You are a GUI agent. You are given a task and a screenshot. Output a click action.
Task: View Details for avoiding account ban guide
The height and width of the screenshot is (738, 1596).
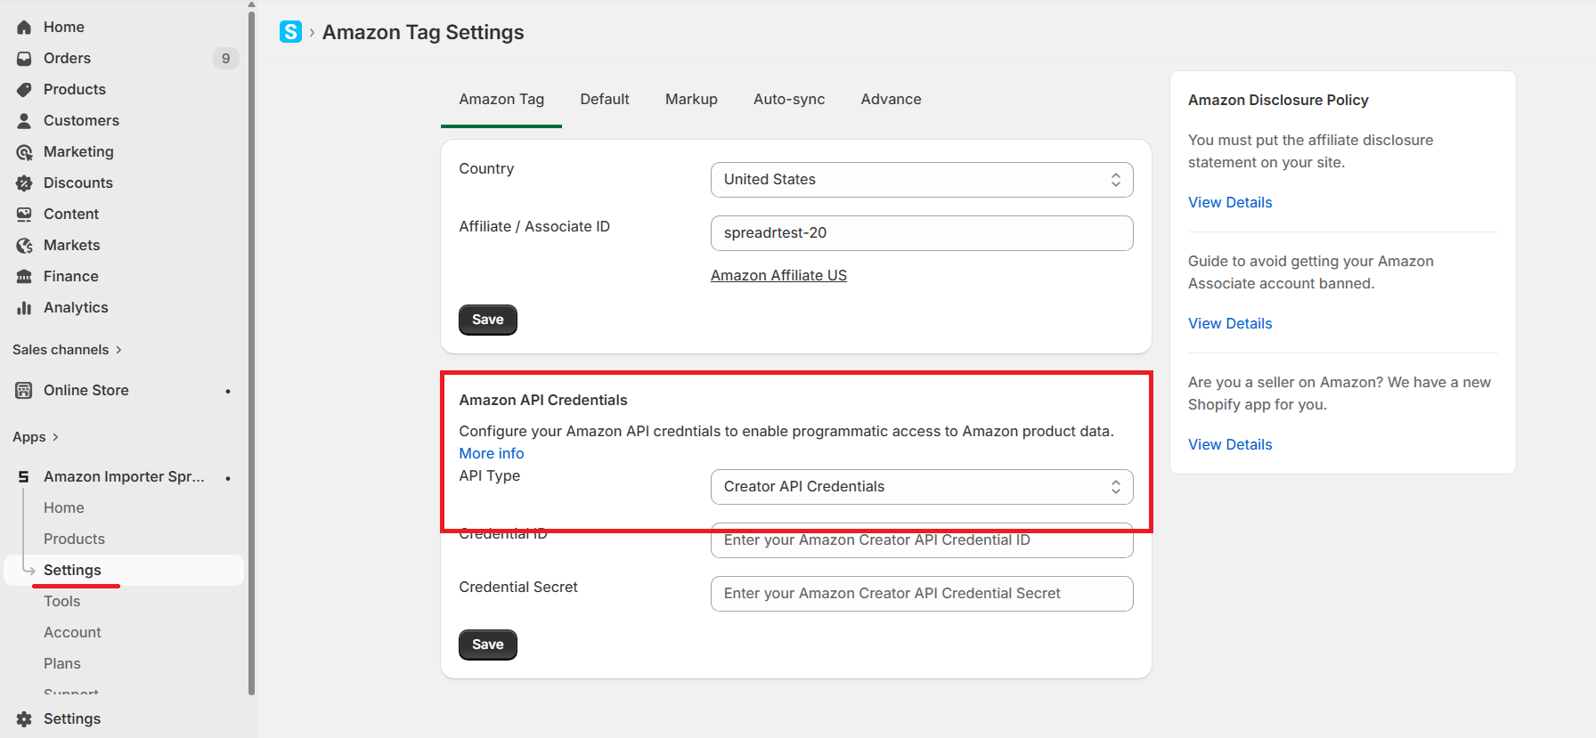coord(1230,324)
